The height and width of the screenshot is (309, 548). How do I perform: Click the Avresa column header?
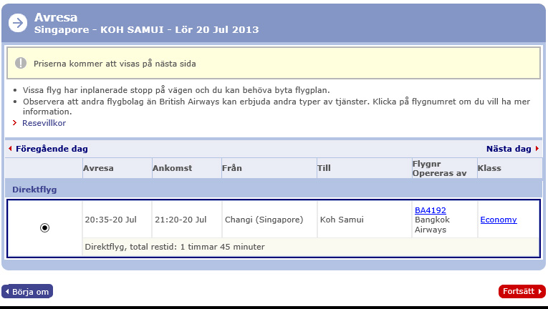tap(98, 168)
